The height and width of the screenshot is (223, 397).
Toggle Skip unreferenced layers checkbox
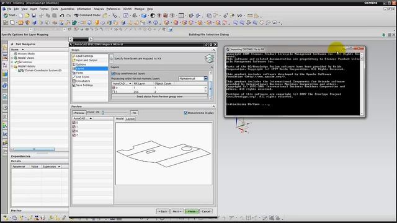click(x=113, y=73)
